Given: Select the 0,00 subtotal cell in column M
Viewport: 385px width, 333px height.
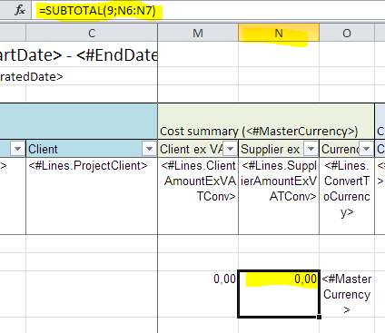Looking at the screenshot, I should click(x=198, y=294).
